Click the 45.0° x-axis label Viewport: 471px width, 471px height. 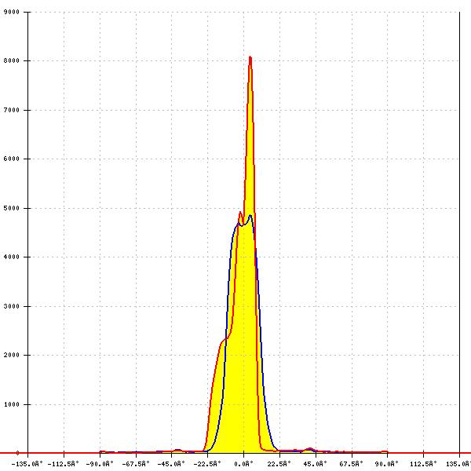(x=316, y=464)
